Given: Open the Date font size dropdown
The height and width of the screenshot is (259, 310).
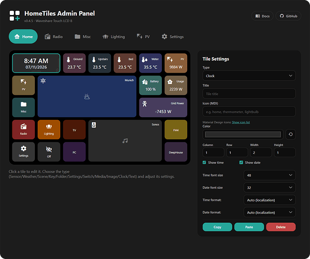Looking at the screenshot, I should pos(270,188).
